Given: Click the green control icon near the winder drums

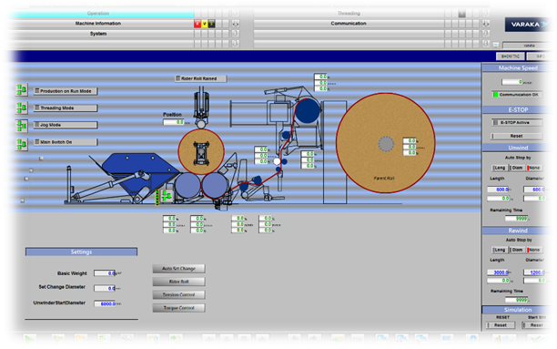Looking at the screenshot, I should coord(166,196).
